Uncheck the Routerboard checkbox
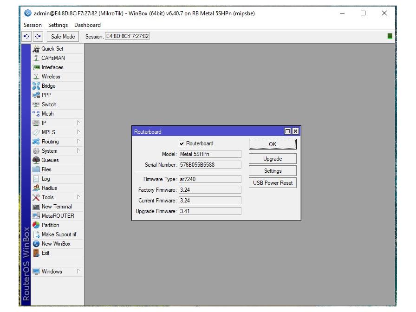 182,144
